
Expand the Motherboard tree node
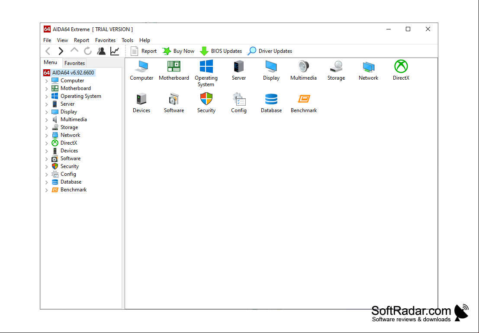[46, 89]
